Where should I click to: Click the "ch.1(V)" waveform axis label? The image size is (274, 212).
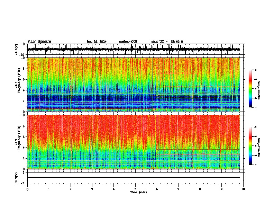tap(17, 49)
